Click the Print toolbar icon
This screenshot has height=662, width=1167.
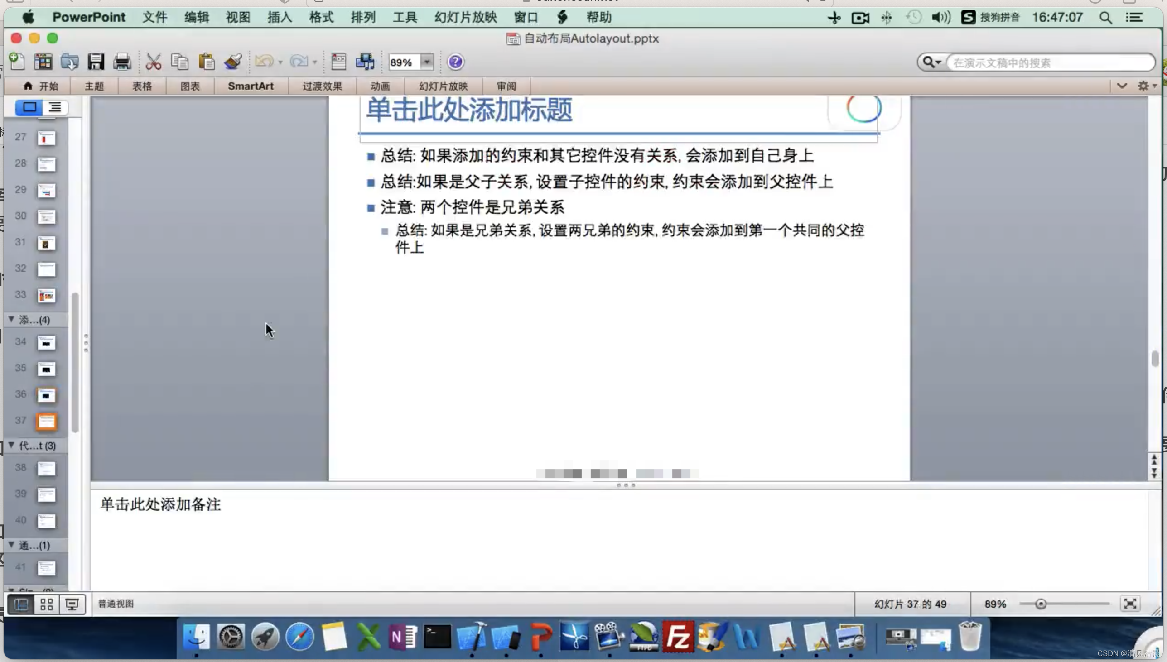tap(122, 62)
